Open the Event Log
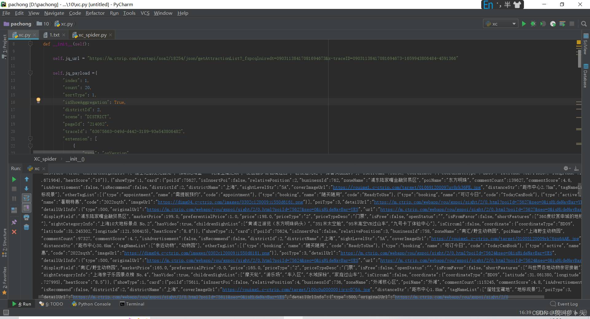 [x=564, y=304]
